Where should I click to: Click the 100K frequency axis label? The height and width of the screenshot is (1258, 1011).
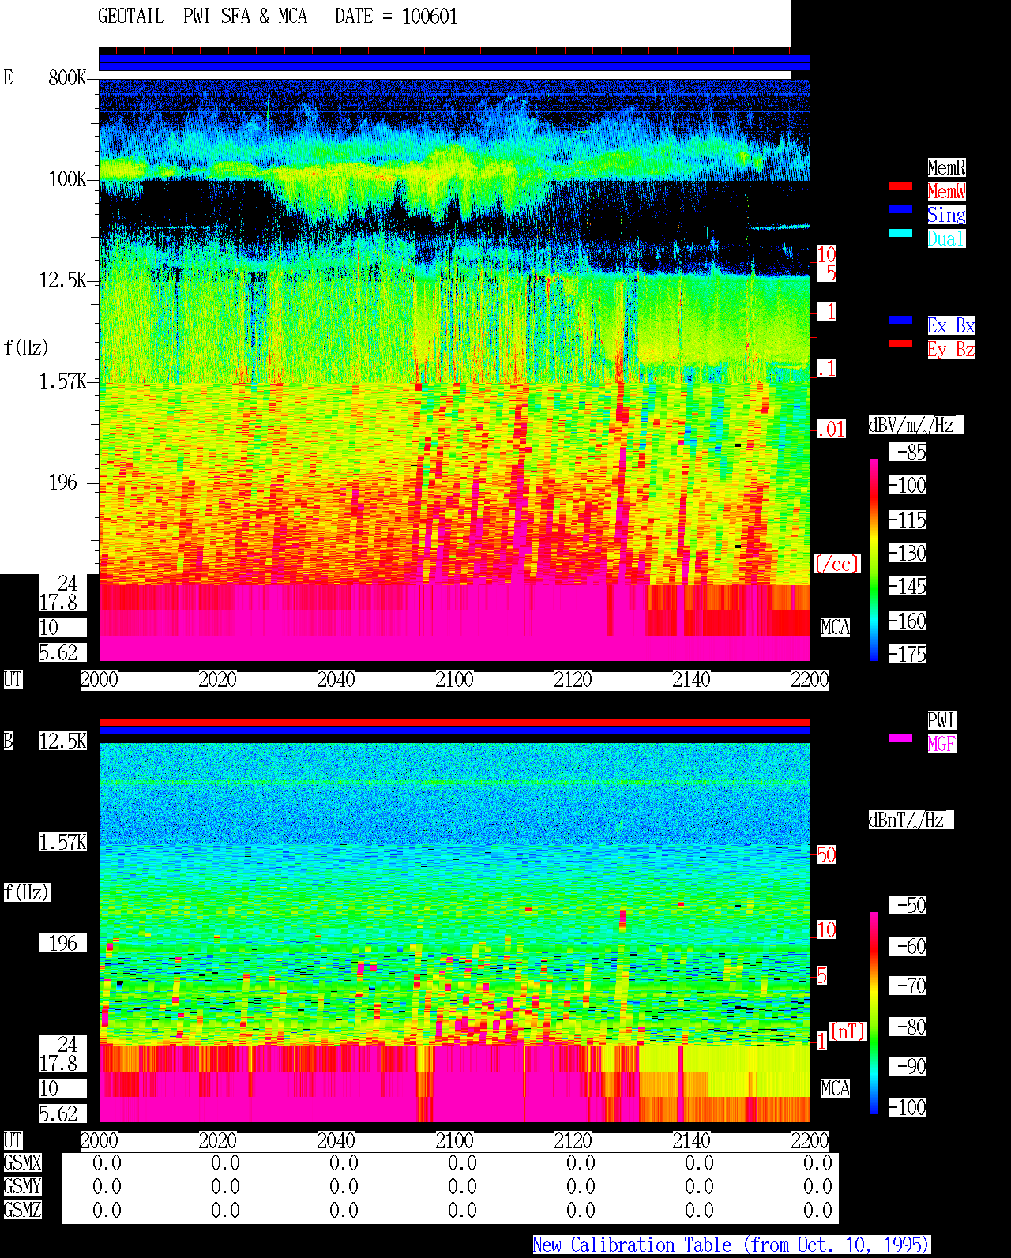coord(67,179)
